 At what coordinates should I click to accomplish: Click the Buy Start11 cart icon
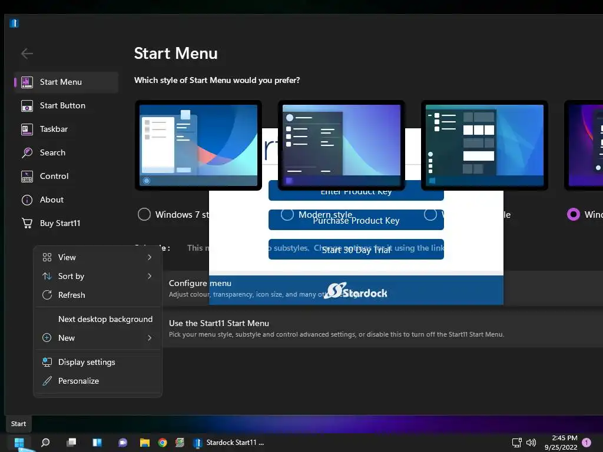coord(27,223)
